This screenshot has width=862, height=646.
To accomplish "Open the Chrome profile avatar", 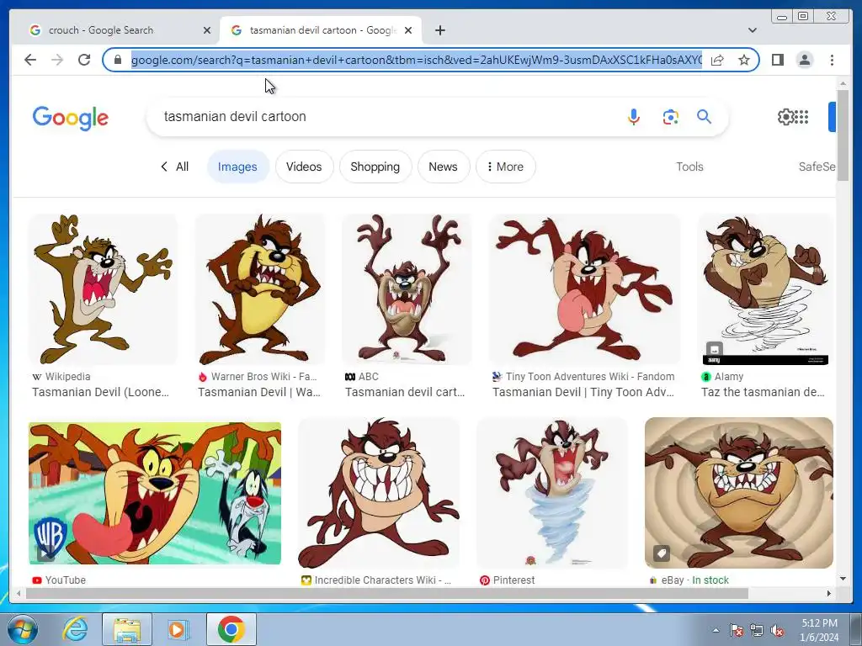I will click(x=804, y=60).
